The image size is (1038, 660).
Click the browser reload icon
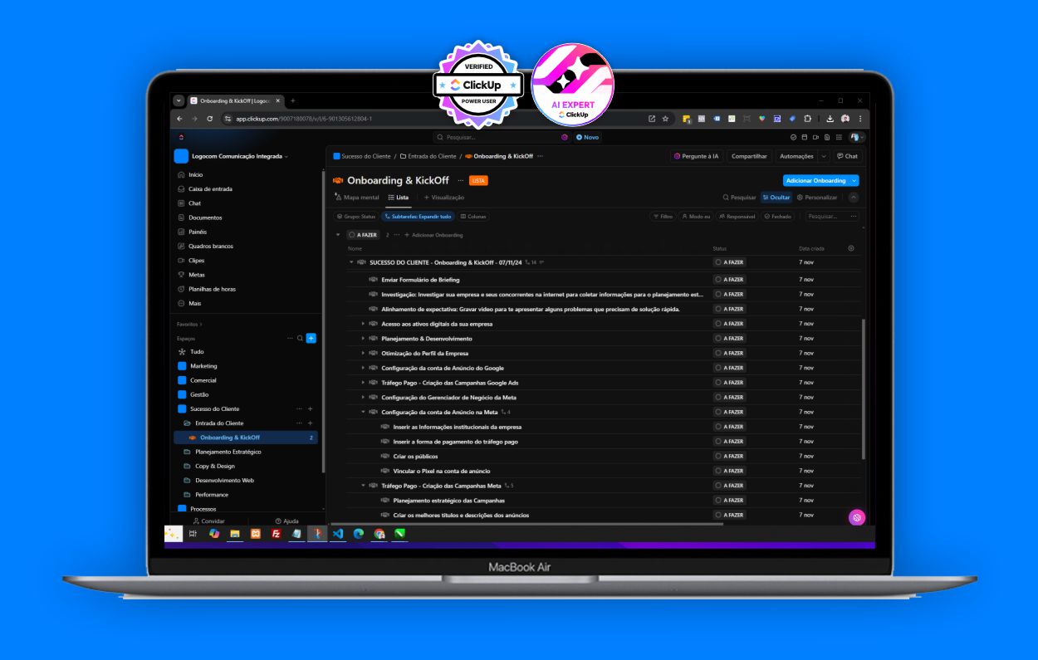[x=209, y=119]
